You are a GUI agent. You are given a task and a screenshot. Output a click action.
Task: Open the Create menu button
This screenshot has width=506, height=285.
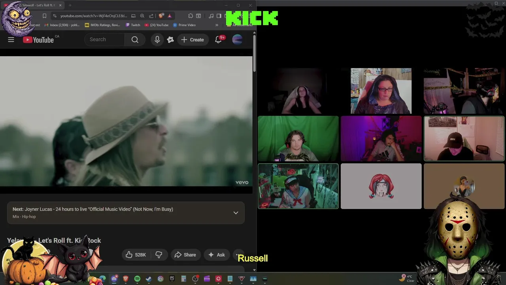point(193,40)
